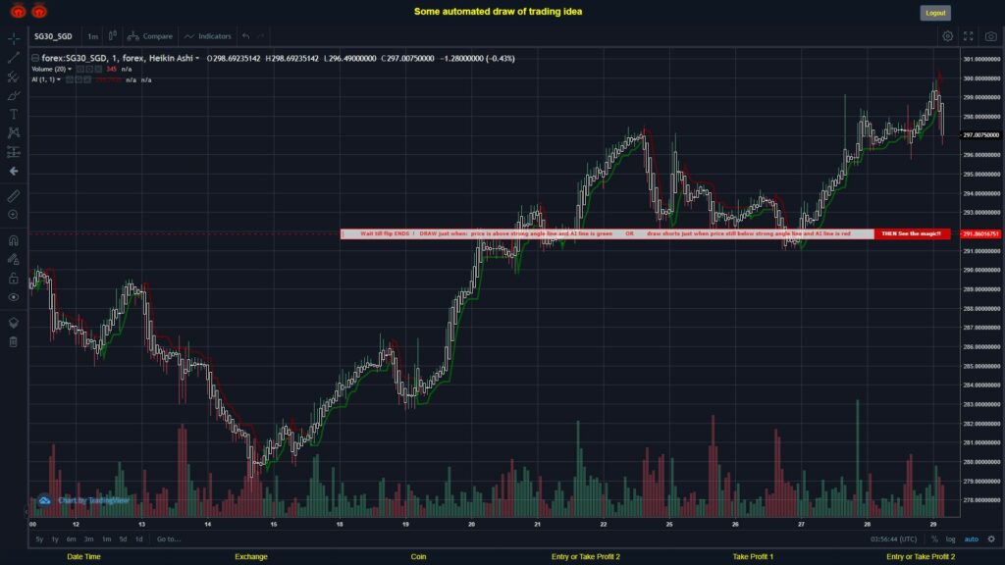Toggle stay in drawing mode
The width and height of the screenshot is (1005, 565).
[14, 259]
